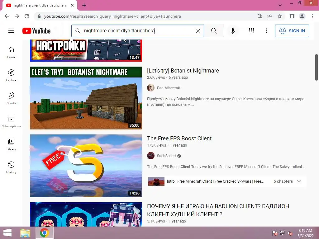Go forward in browser
This screenshot has width=319, height=239.
click(17, 16)
